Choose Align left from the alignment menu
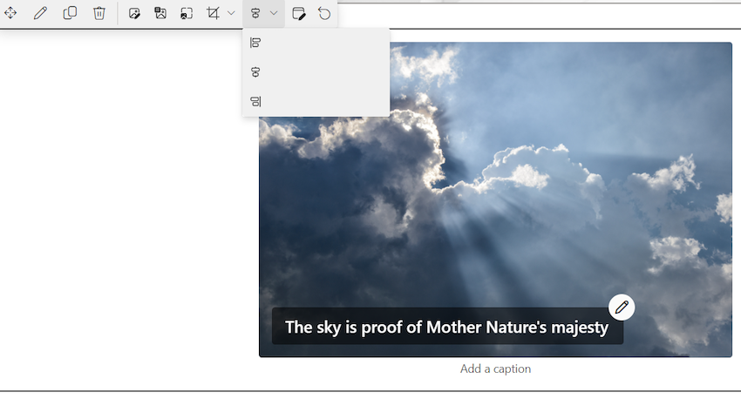This screenshot has height=399, width=741. 316,43
